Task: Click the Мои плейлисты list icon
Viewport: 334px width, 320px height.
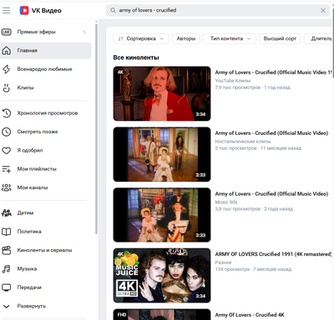Action: 6,169
